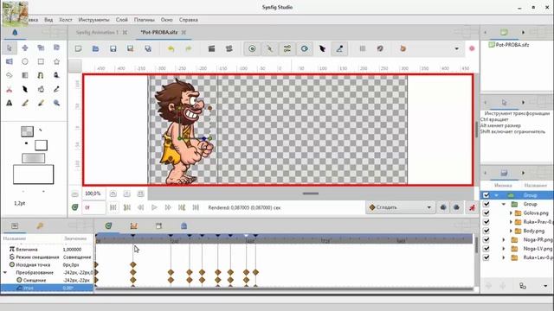
Task: Select the Star tool
Action: 56,61
